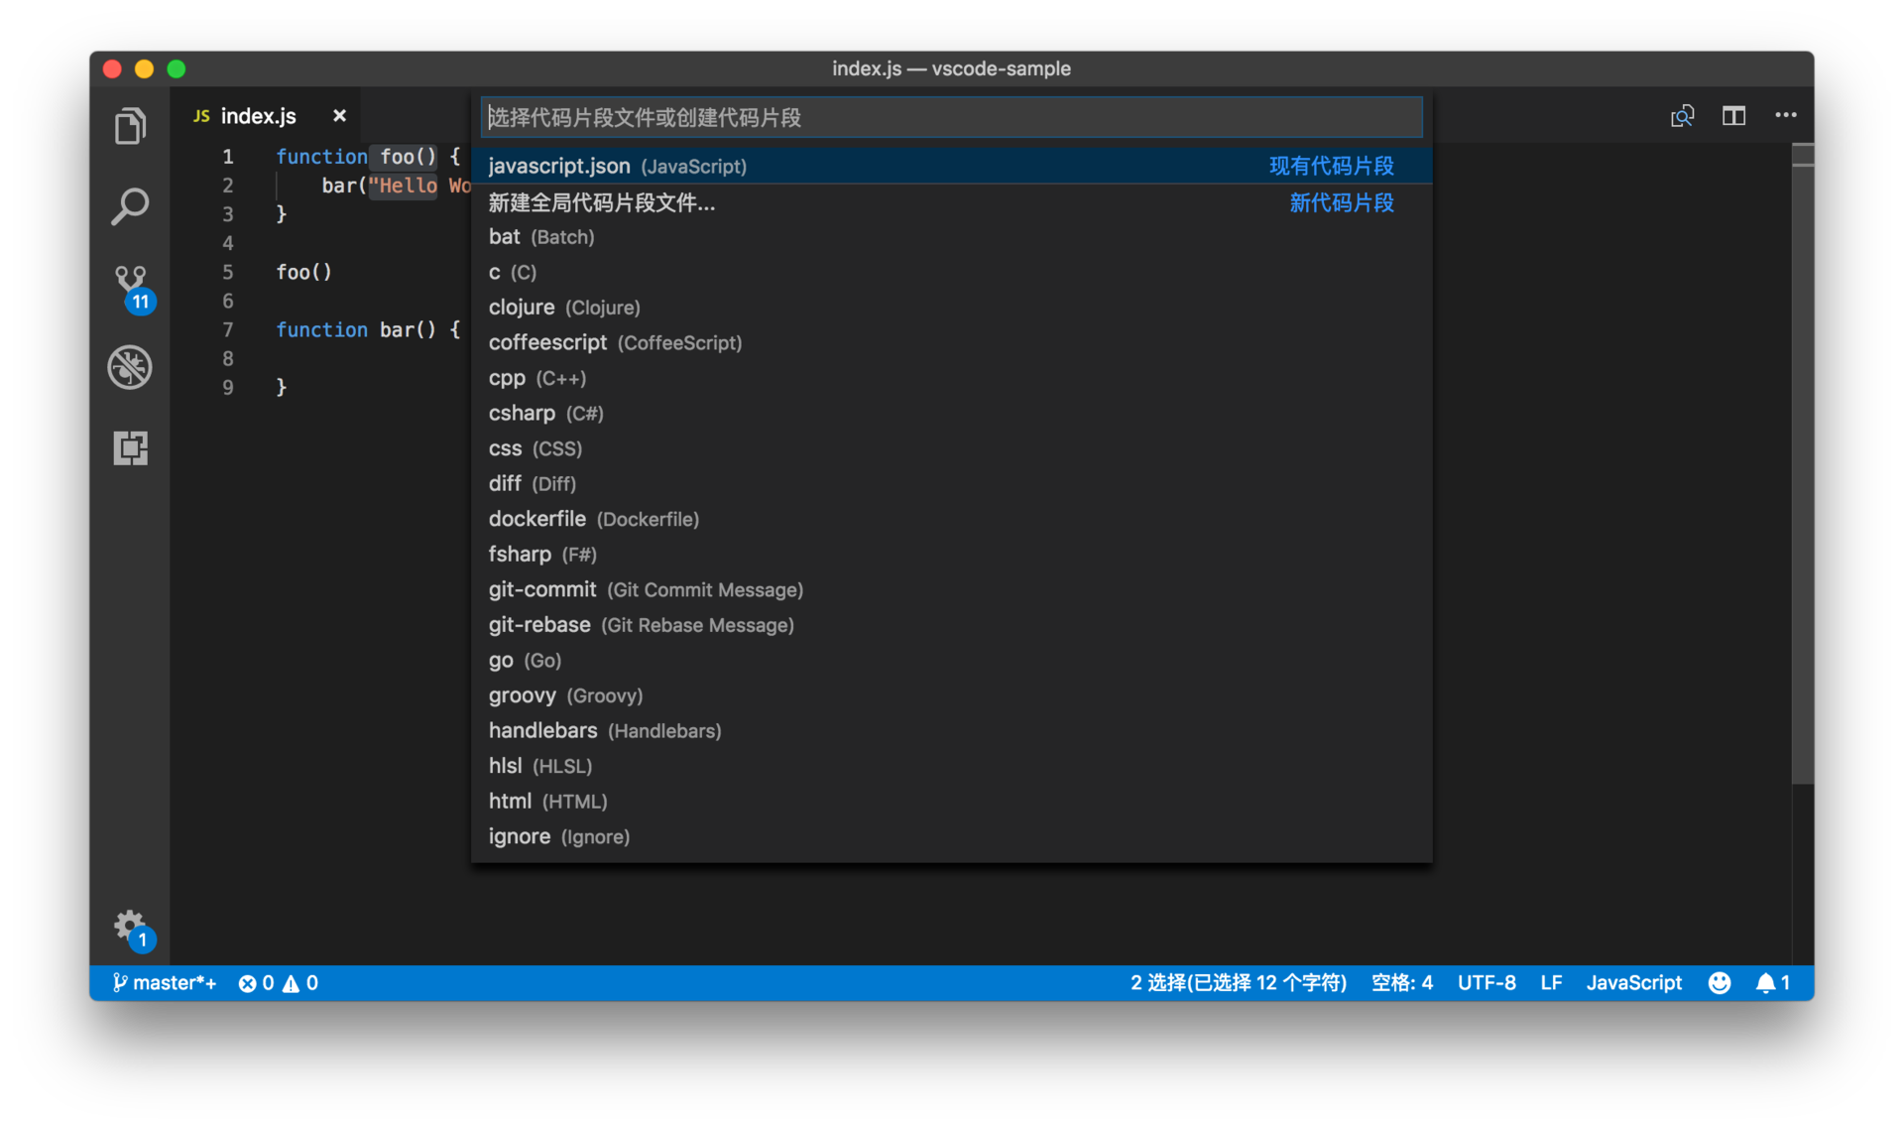Click the Manage gear icon

(130, 927)
